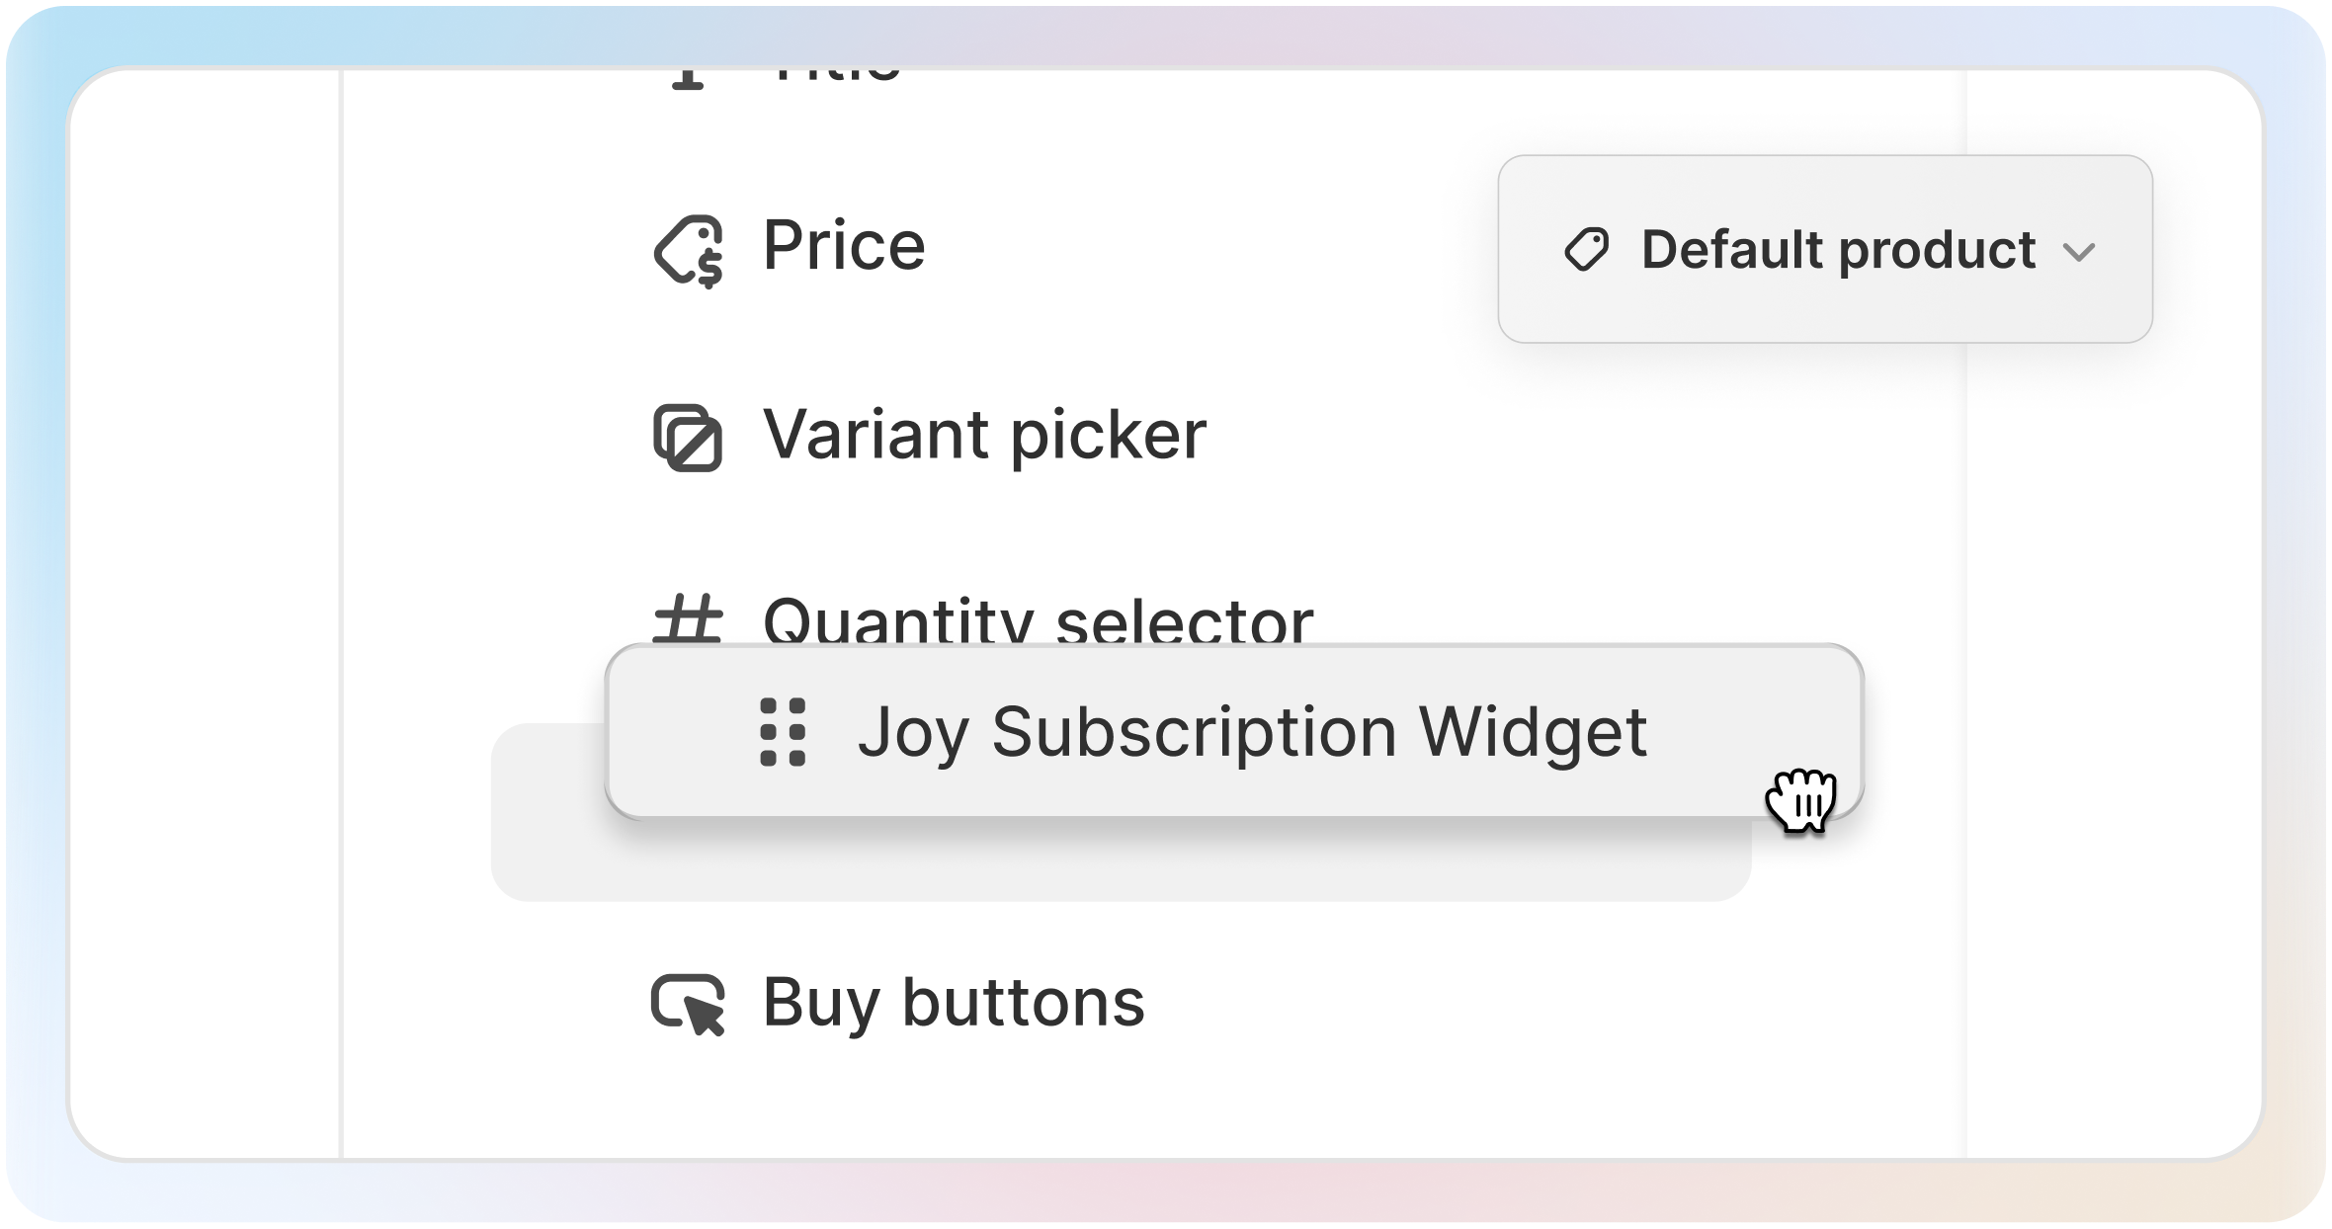
Task: Click the Buy buttons cursor icon
Action: pyautogui.click(x=689, y=1004)
